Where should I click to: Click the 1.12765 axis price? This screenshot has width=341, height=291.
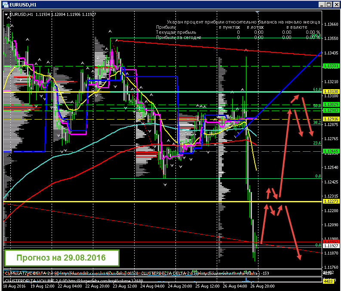click(x=331, y=139)
